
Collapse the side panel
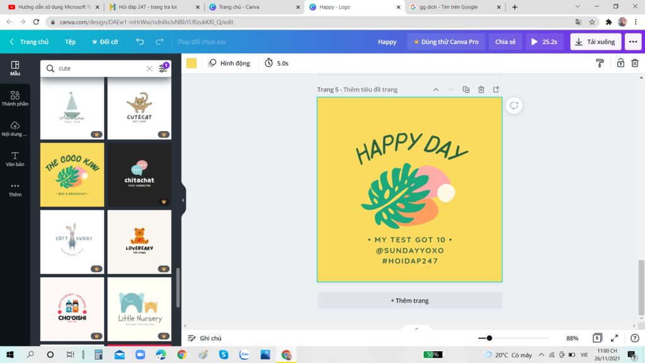(x=183, y=200)
